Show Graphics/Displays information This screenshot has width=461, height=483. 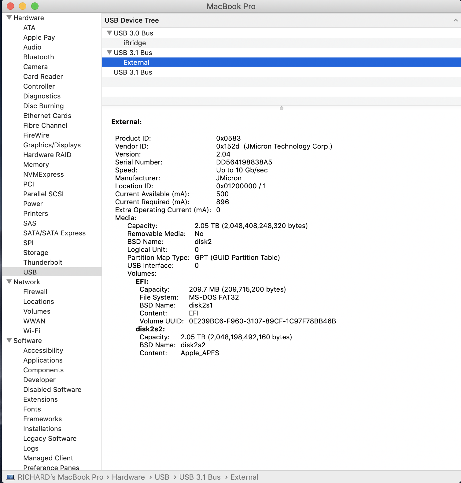pyautogui.click(x=52, y=145)
